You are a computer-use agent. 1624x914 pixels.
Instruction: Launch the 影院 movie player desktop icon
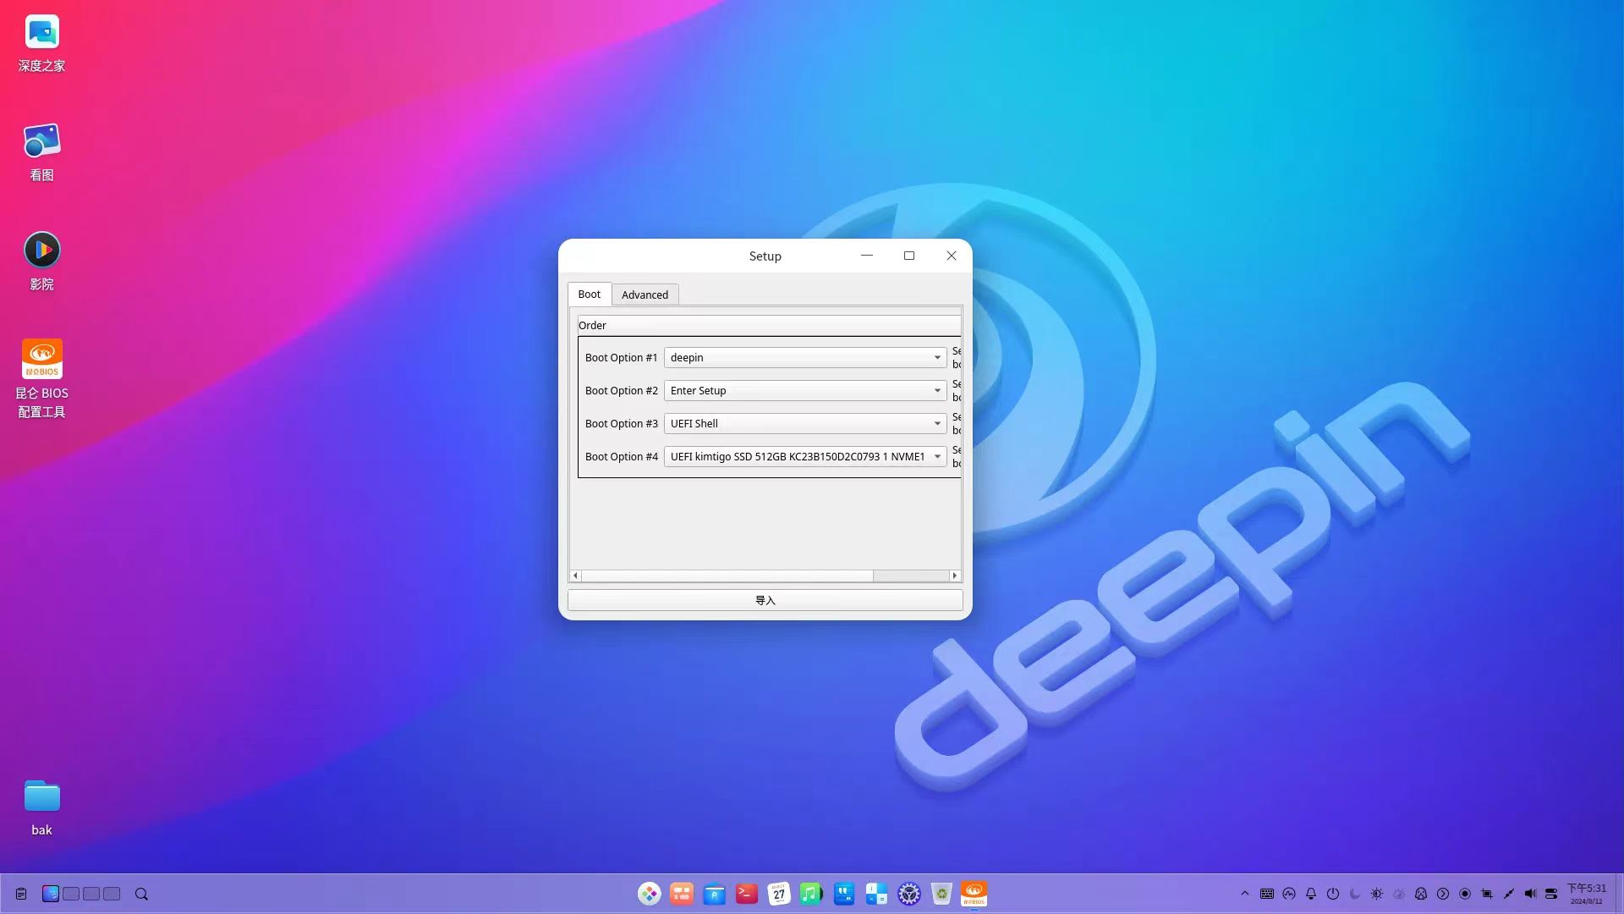(x=41, y=262)
